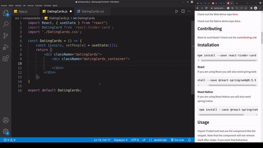Switch to the DatingCards.css editor tab
Screen dimensions: 263x148
92,12
